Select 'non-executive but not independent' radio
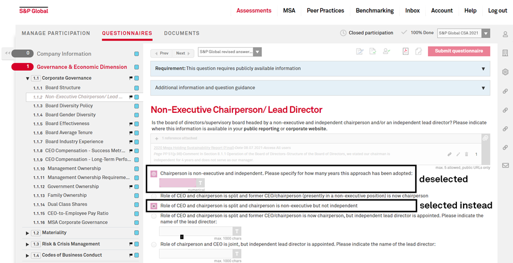Viewport: 513px width, 263px height. [154, 206]
